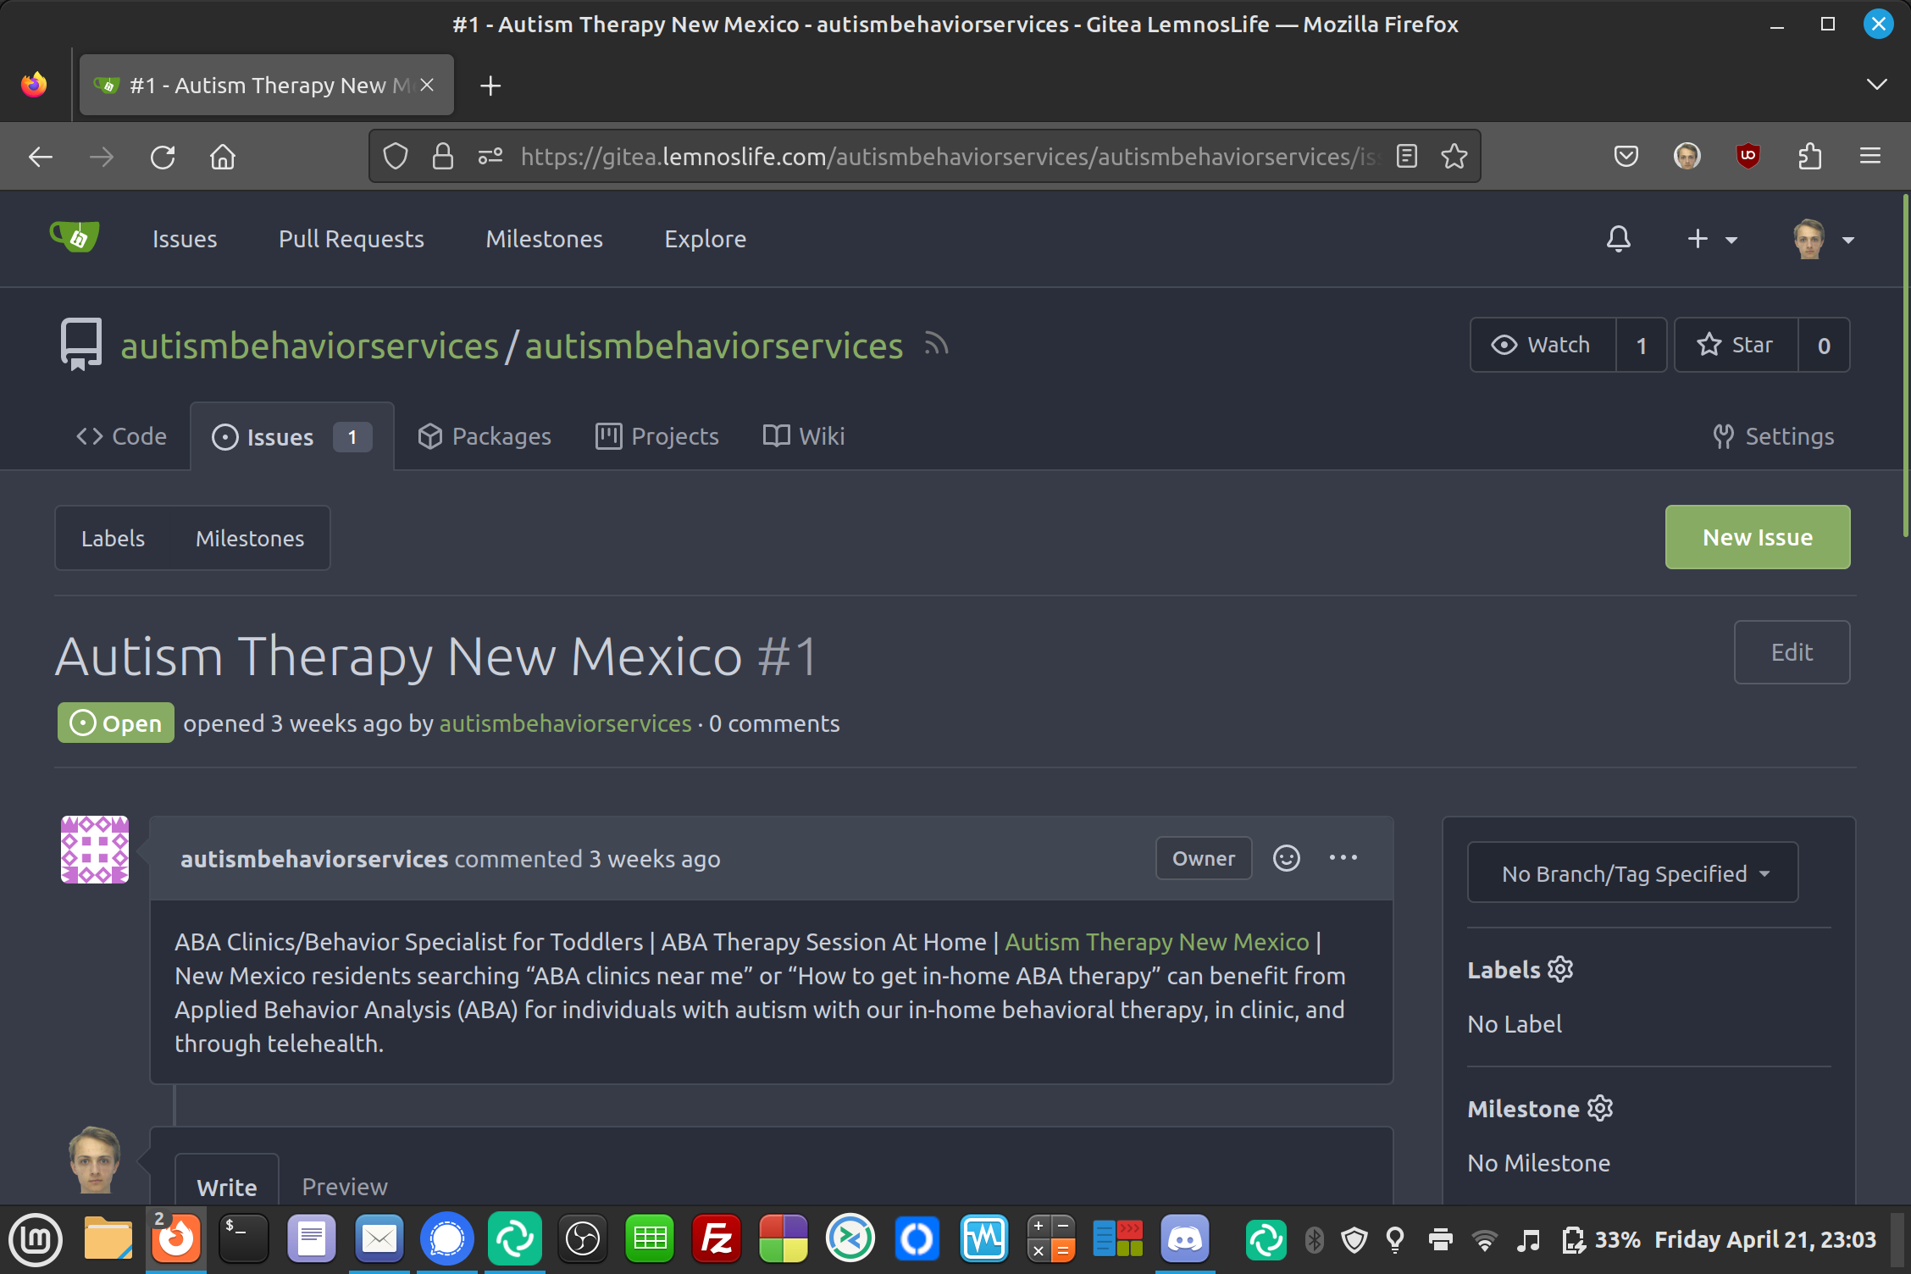Expand the No Branch/Tag Specified dropdown

coord(1632,872)
